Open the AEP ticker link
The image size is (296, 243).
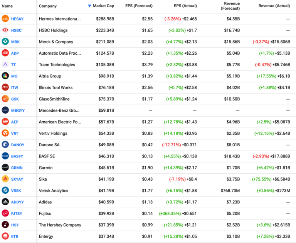[15, 122]
